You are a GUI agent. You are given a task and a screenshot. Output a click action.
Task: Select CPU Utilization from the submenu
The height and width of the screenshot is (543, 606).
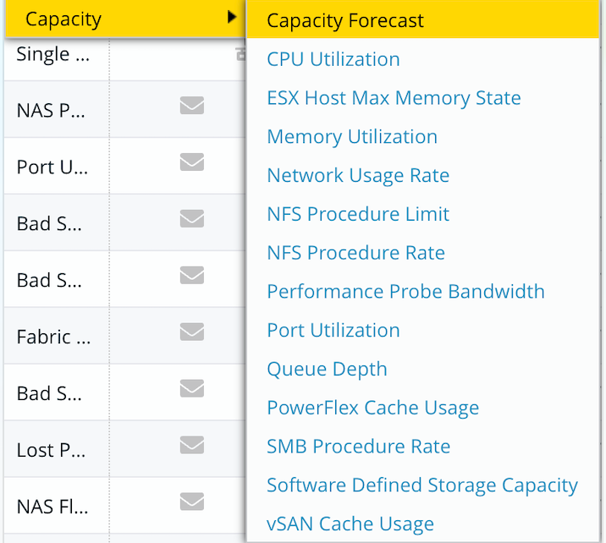333,59
